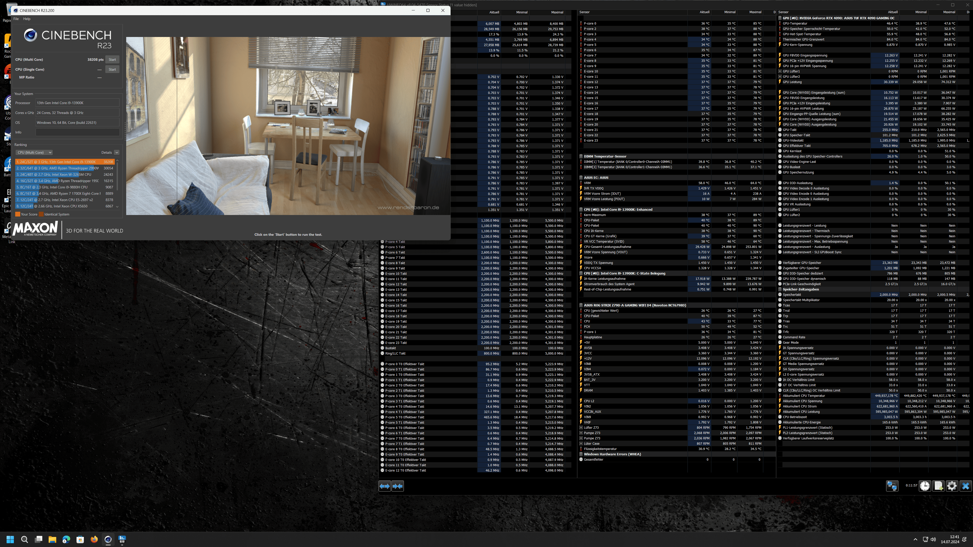This screenshot has width=973, height=547.
Task: Click HWiNFO shrink columns arrows icon
Action: coord(398,486)
